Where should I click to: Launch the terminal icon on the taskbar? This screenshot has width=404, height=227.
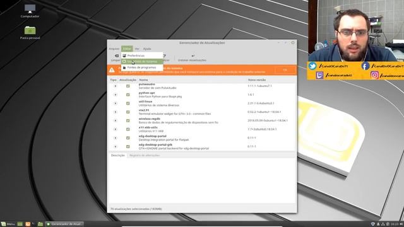[x=33, y=224]
